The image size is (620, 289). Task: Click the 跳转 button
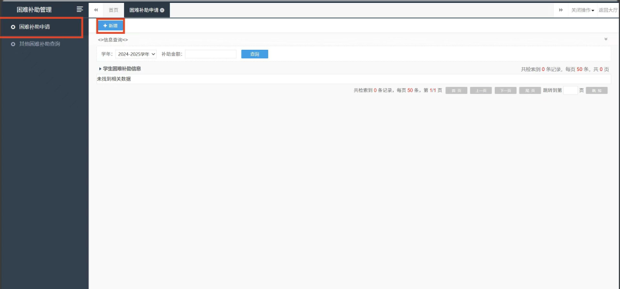click(596, 90)
